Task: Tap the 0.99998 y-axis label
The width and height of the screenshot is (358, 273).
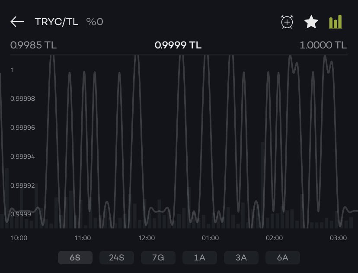Action: point(22,99)
